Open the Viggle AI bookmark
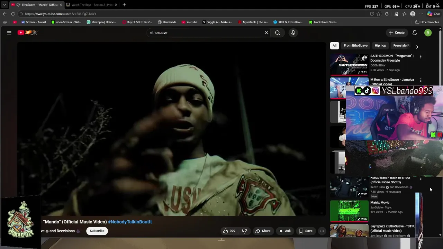The width and height of the screenshot is (443, 249). click(217, 22)
